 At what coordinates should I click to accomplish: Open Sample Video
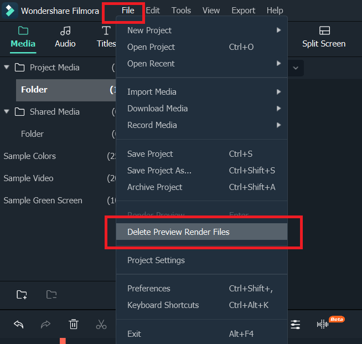[58, 178]
